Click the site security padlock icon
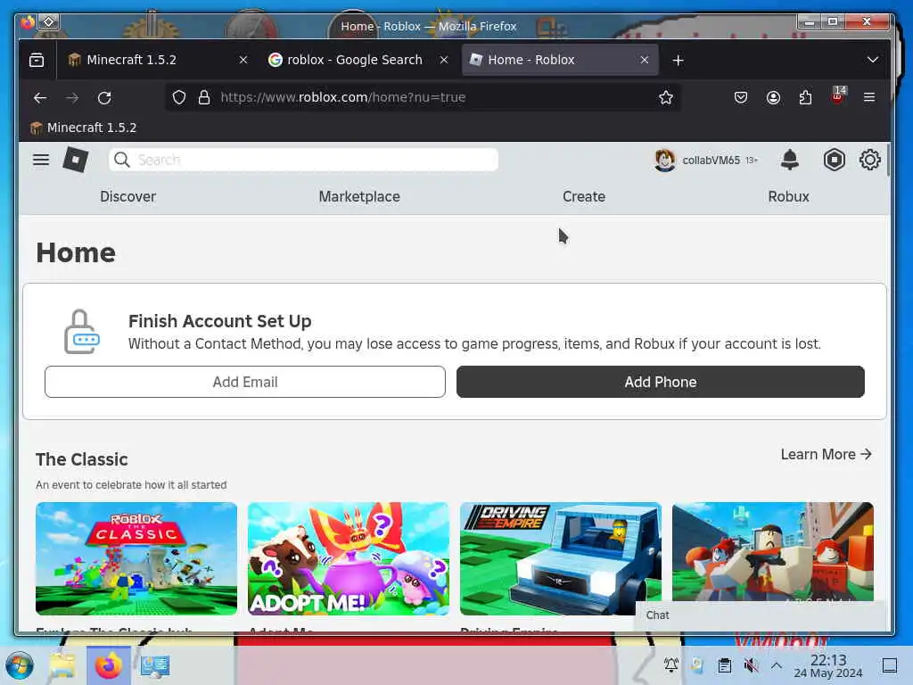 [204, 97]
